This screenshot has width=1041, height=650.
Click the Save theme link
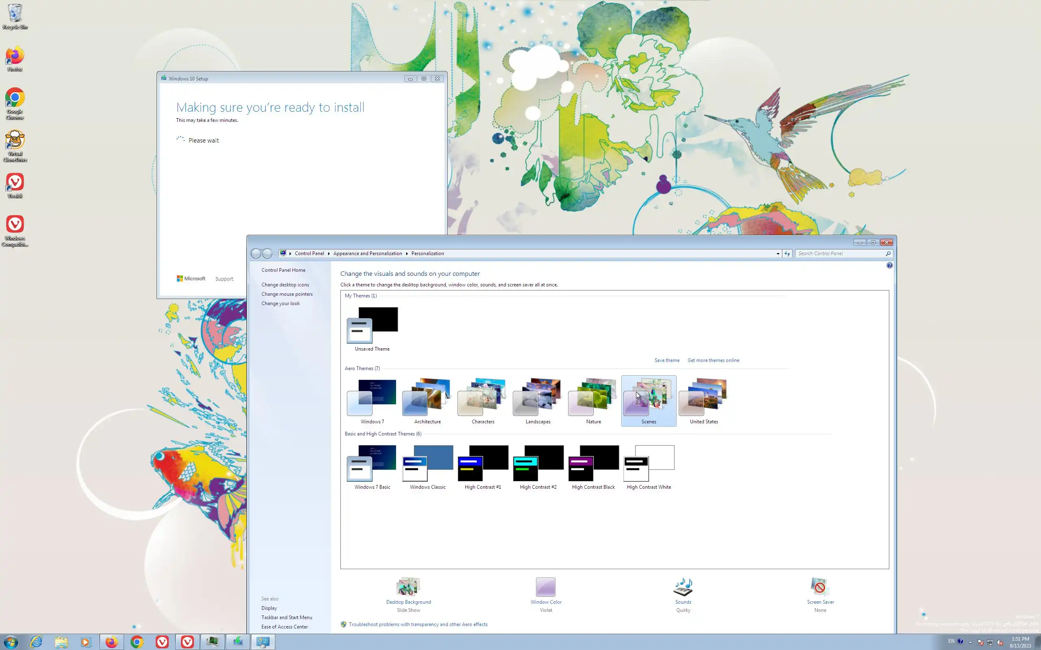click(x=667, y=360)
